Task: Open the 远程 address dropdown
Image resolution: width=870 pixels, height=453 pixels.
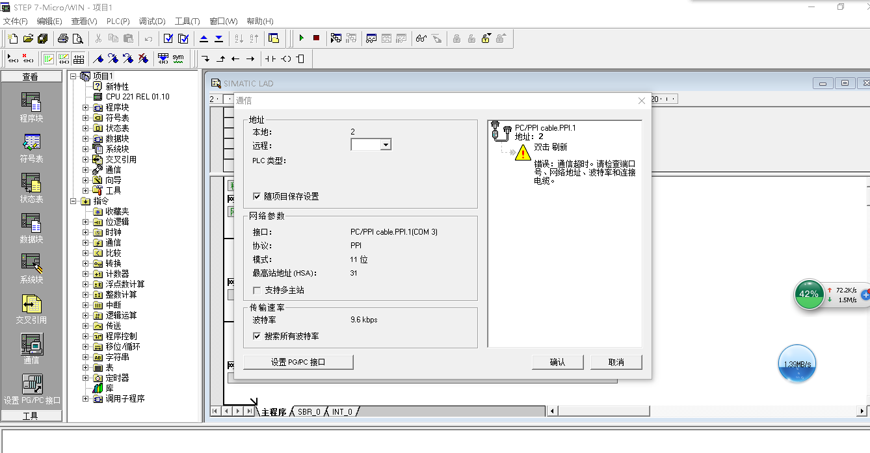Action: coord(386,145)
